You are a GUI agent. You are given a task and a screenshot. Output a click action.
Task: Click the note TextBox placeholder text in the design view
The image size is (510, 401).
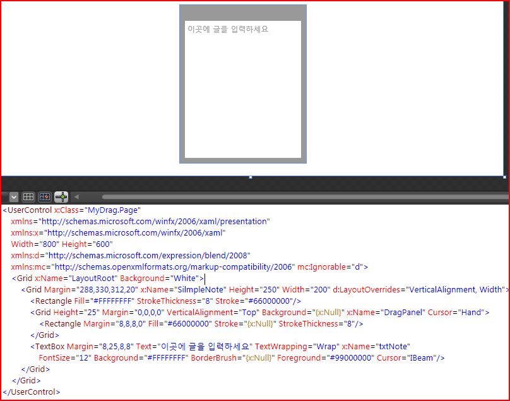point(228,29)
